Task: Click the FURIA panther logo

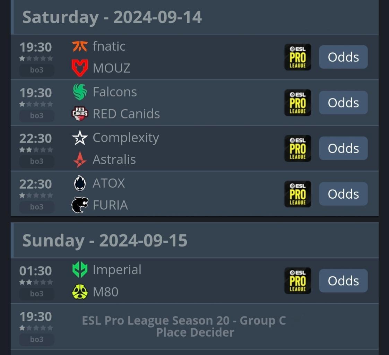Action: (80, 205)
